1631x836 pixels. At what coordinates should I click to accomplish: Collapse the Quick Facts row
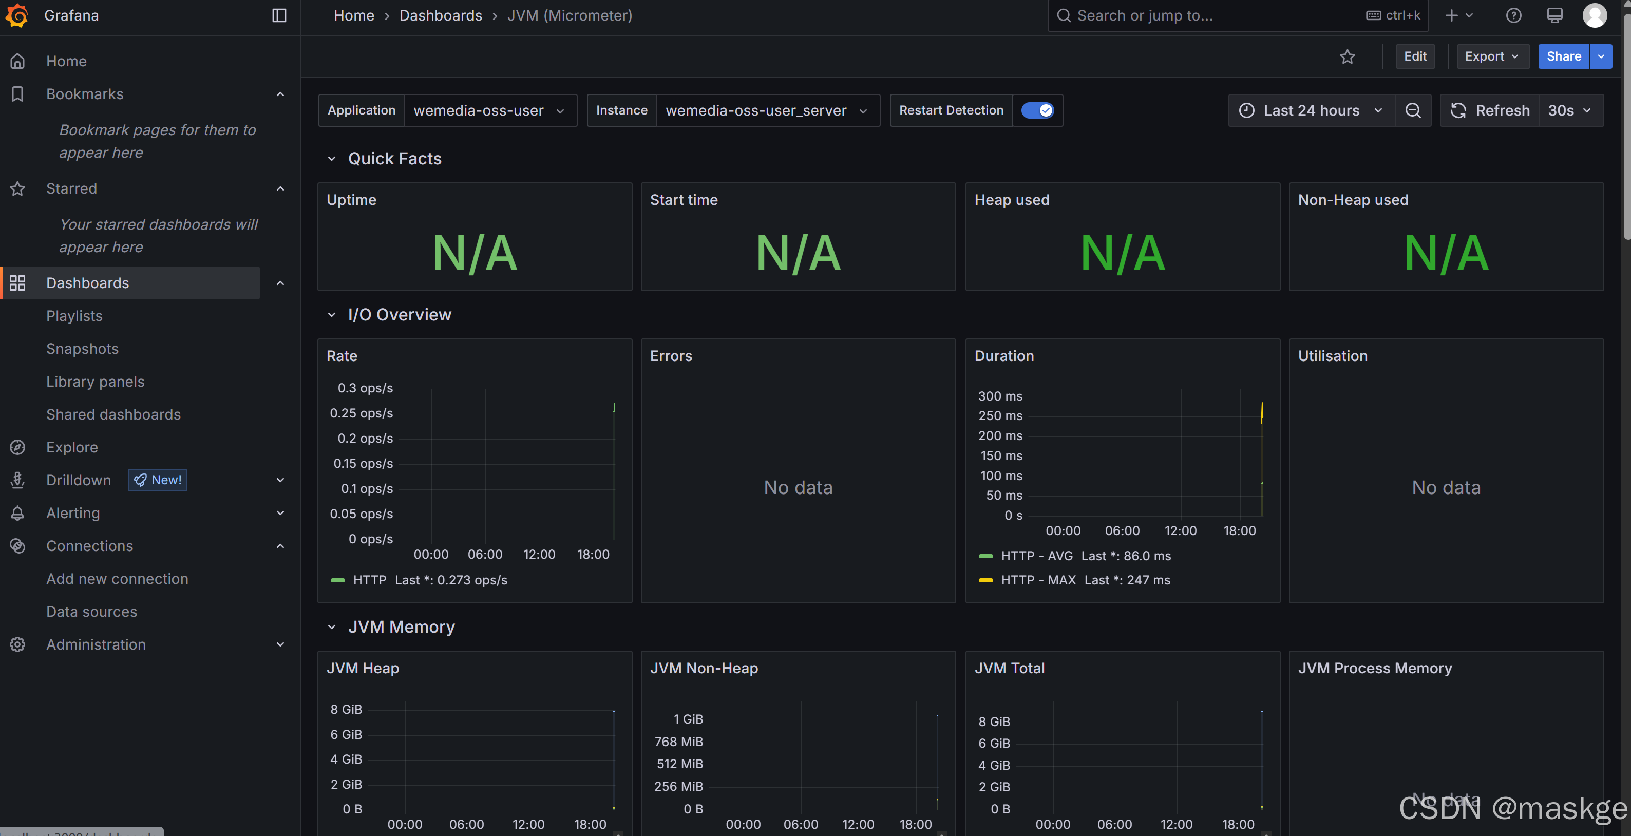331,158
